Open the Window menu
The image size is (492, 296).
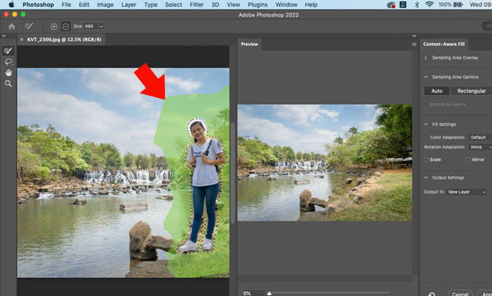click(x=286, y=5)
